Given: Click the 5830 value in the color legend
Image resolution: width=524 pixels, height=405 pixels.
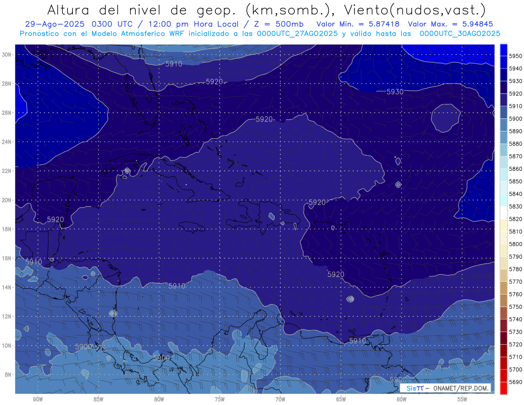Looking at the screenshot, I should click(x=516, y=206).
